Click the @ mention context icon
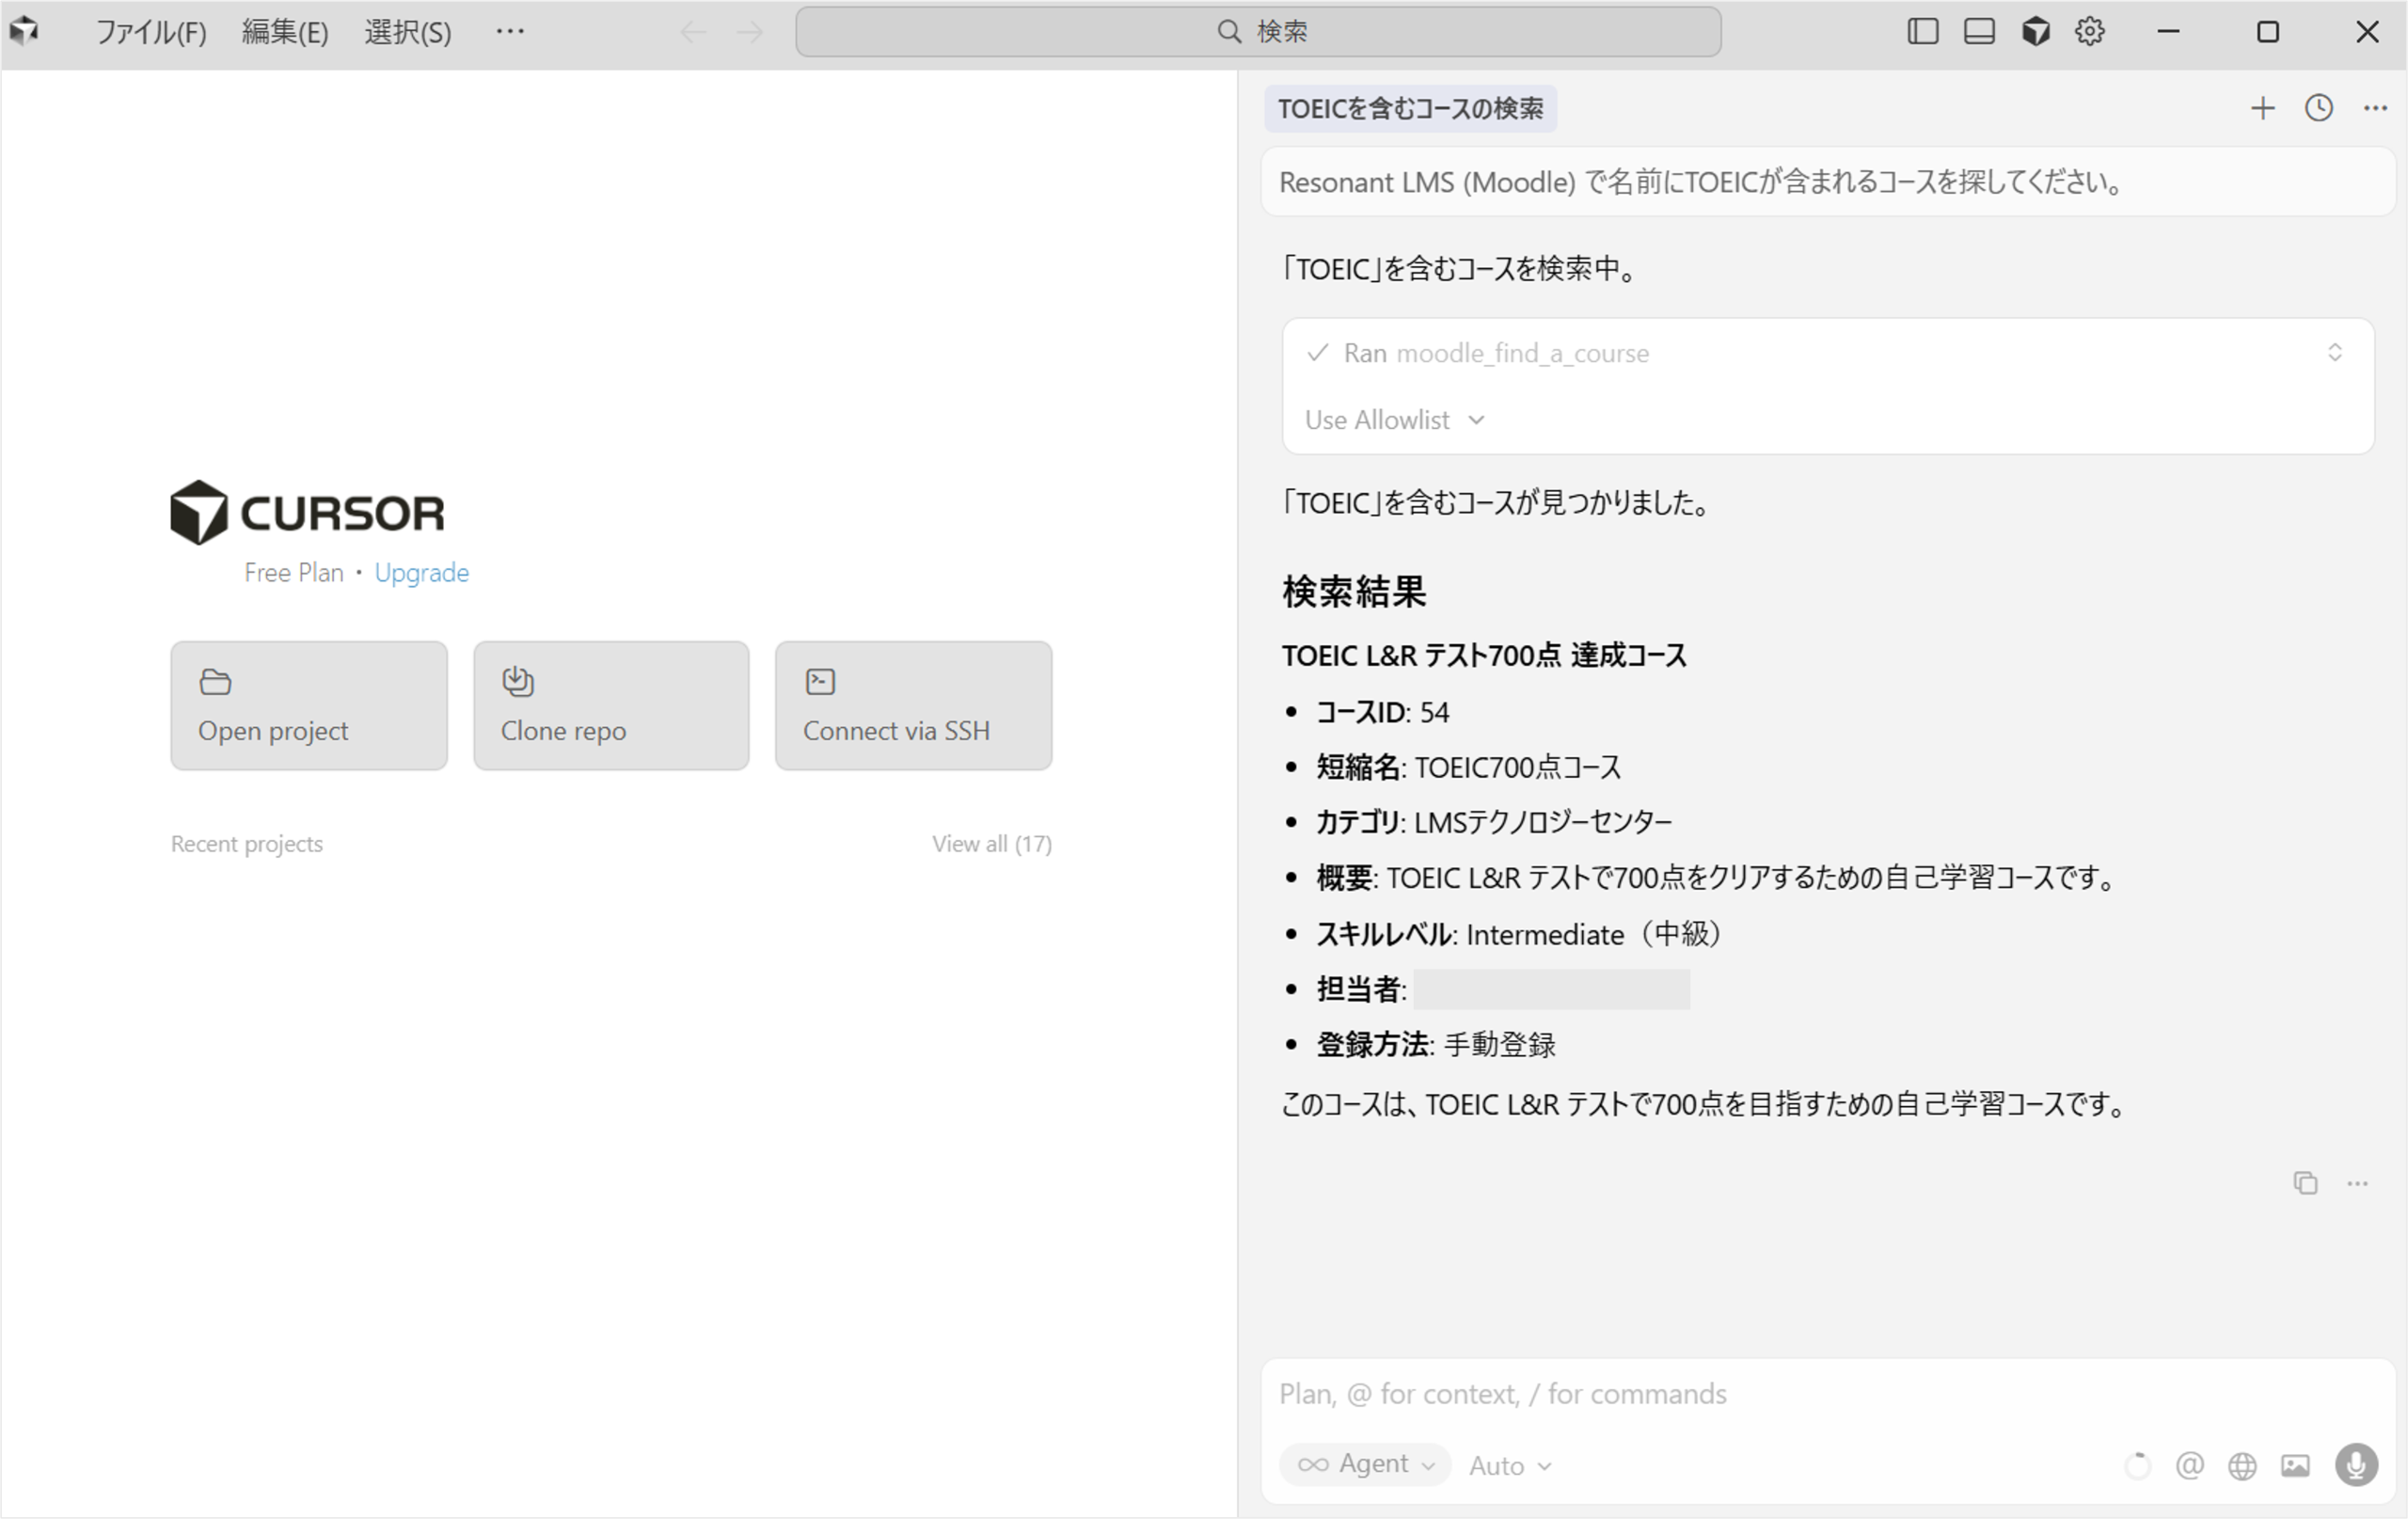 [2189, 1465]
